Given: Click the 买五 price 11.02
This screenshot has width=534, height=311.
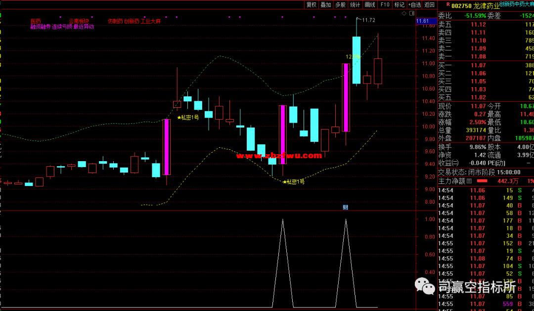Looking at the screenshot, I should [x=478, y=97].
